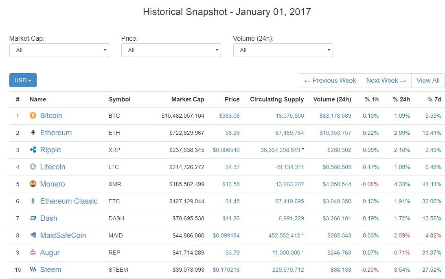The image size is (445, 279).
Task: Click the grey Litecoin coin icon
Action: coord(33,167)
